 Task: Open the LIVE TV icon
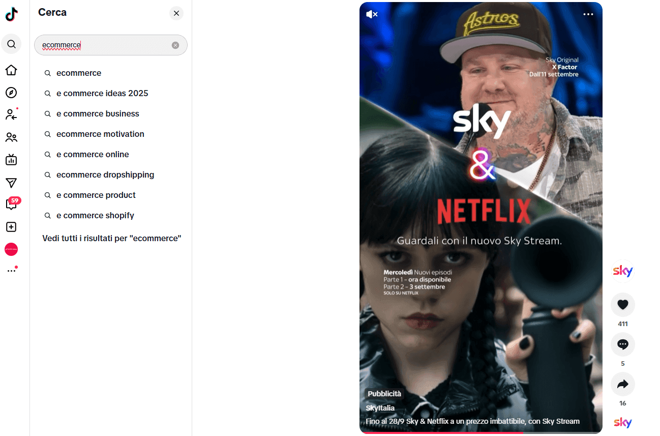pos(11,160)
